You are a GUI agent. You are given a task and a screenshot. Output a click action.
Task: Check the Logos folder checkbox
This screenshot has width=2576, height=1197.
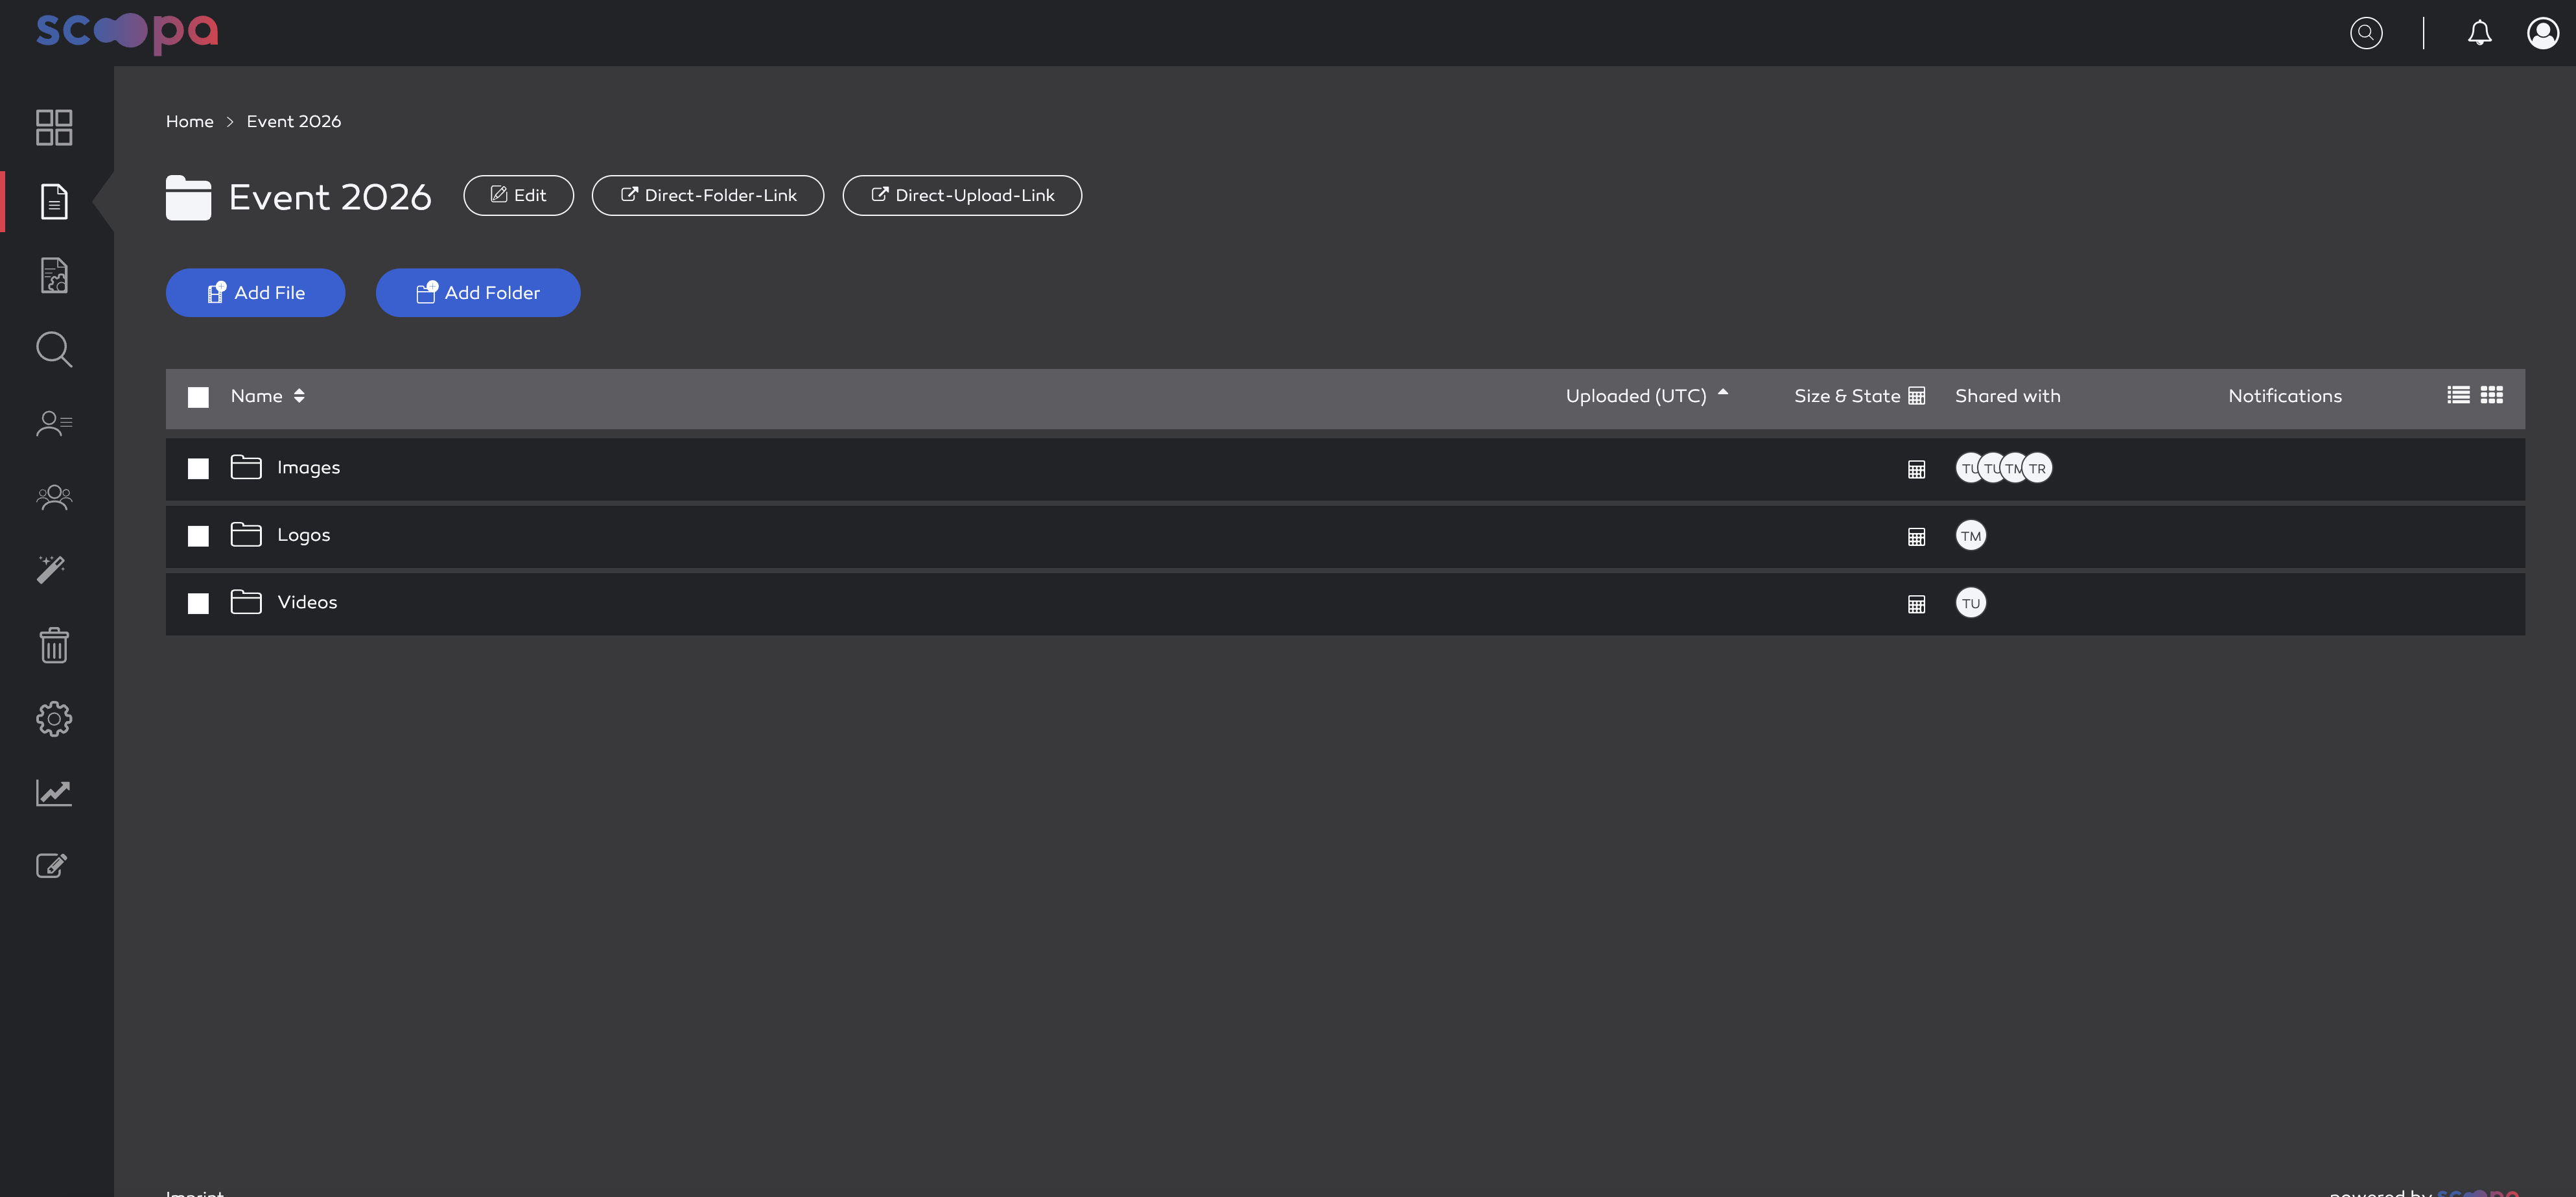198,536
